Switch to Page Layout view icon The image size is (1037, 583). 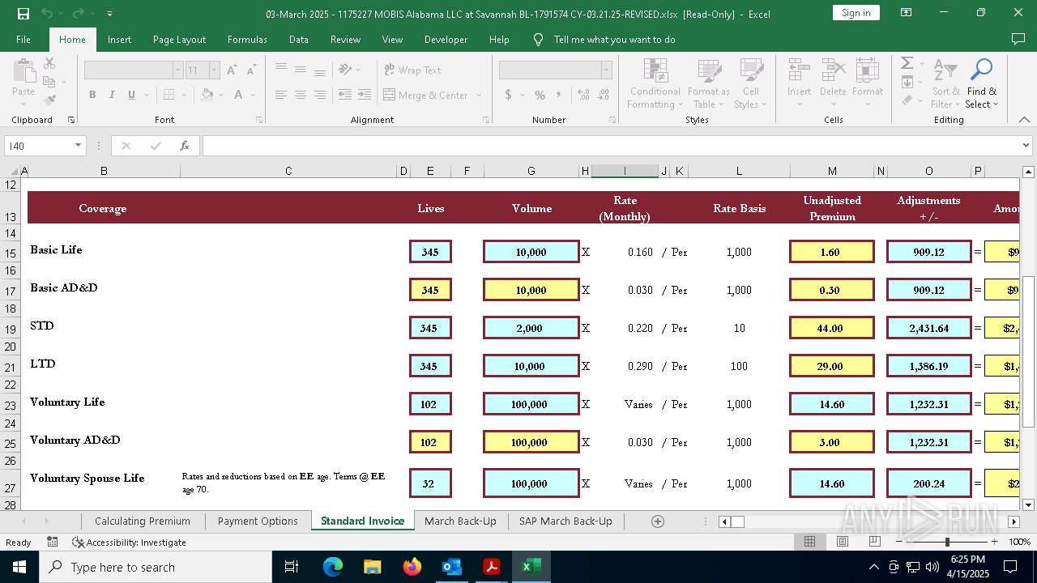[x=842, y=542]
